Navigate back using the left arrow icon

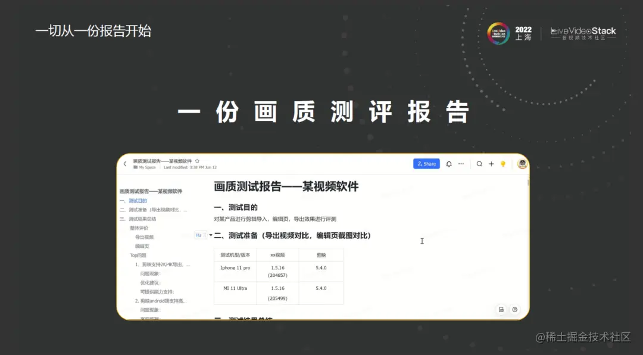(x=124, y=163)
